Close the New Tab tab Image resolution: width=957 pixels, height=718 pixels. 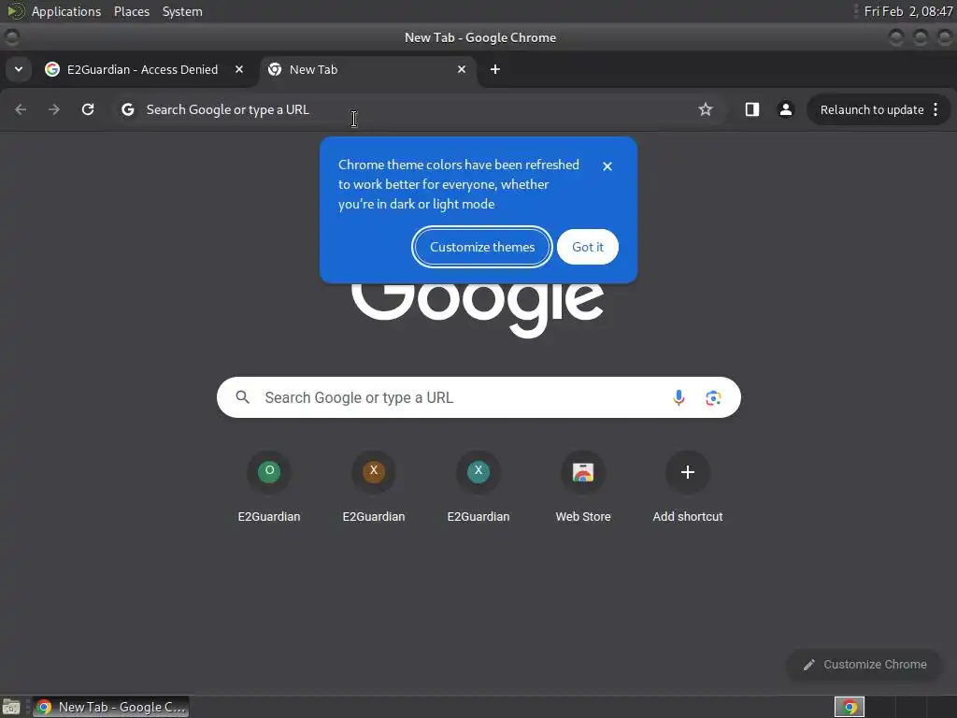click(462, 69)
